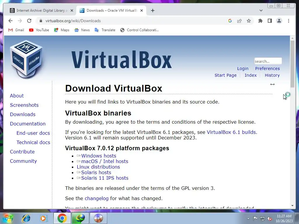Image resolution: width=299 pixels, height=224 pixels.
Task: Open the Preferences link
Action: coord(267,69)
